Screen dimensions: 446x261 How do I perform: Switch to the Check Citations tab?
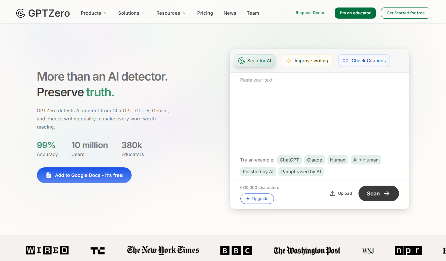coord(364,61)
